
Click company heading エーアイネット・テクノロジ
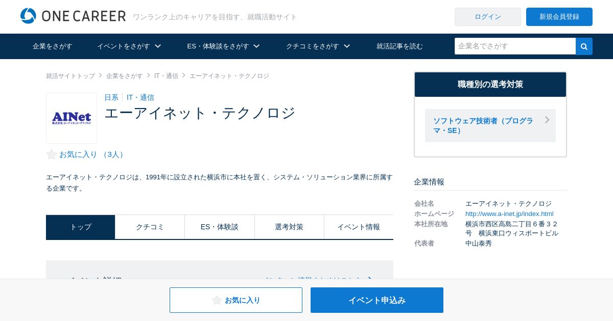[200, 113]
